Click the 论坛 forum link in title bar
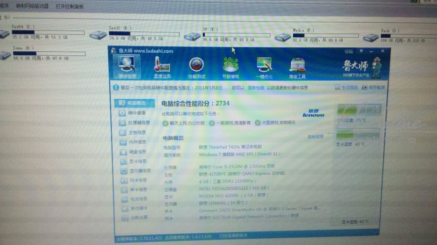 tap(349, 51)
